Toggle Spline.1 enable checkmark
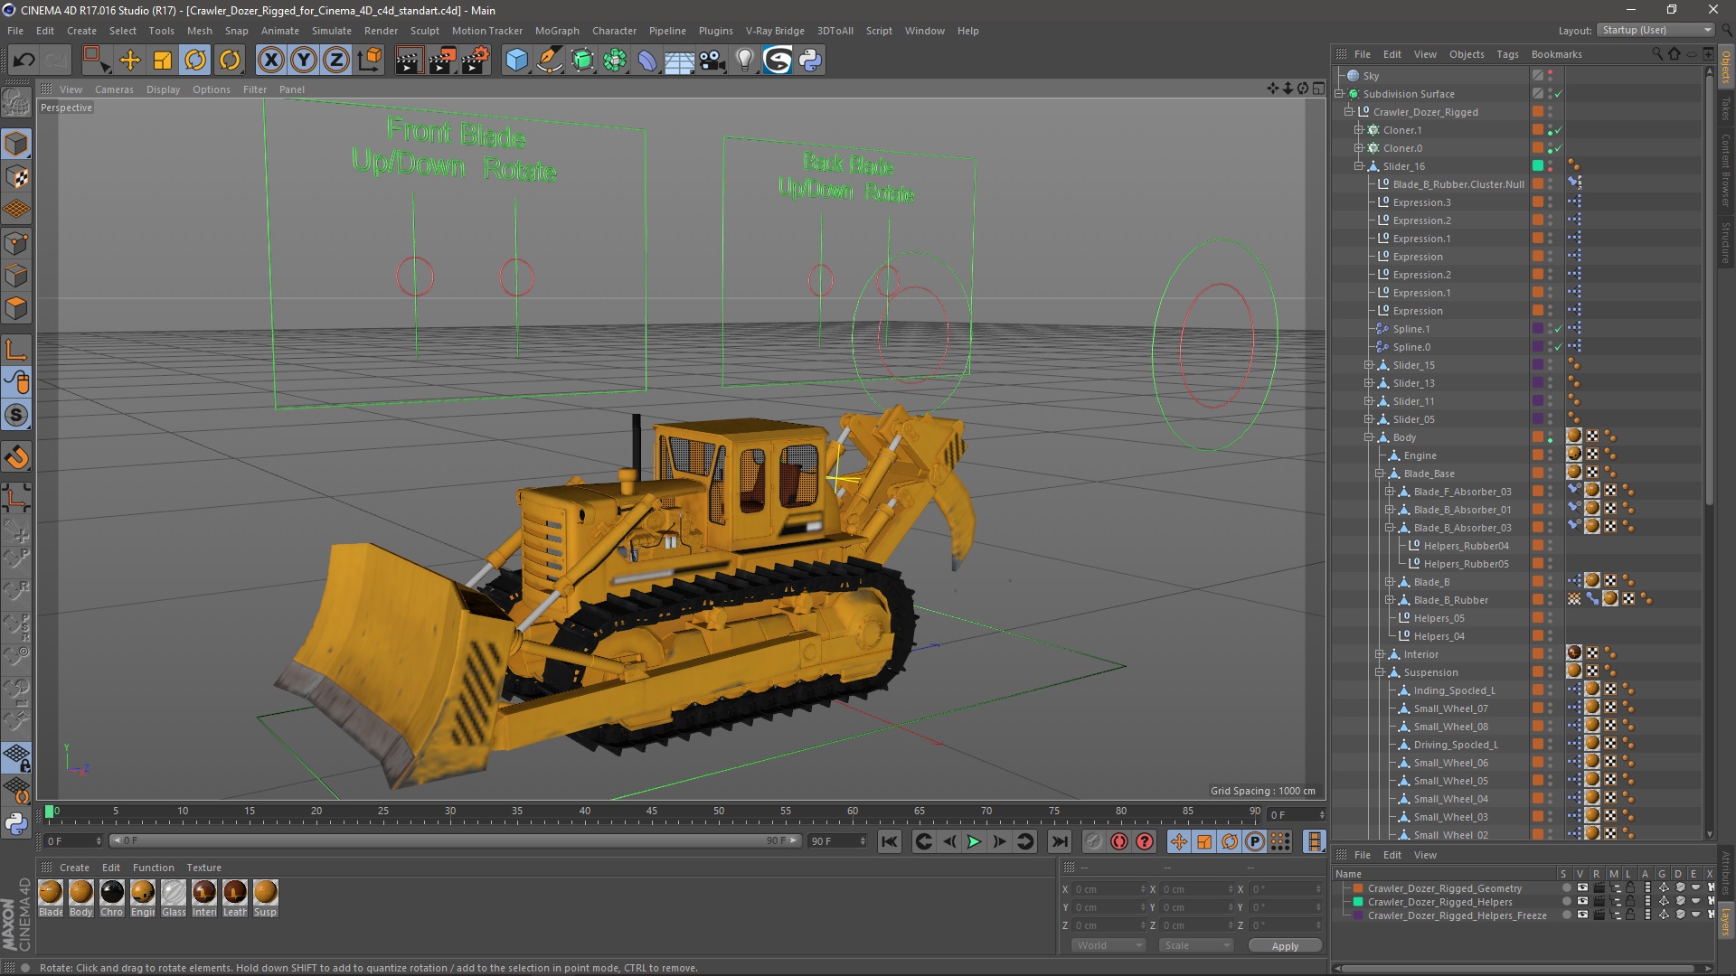The height and width of the screenshot is (976, 1736). tap(1558, 329)
